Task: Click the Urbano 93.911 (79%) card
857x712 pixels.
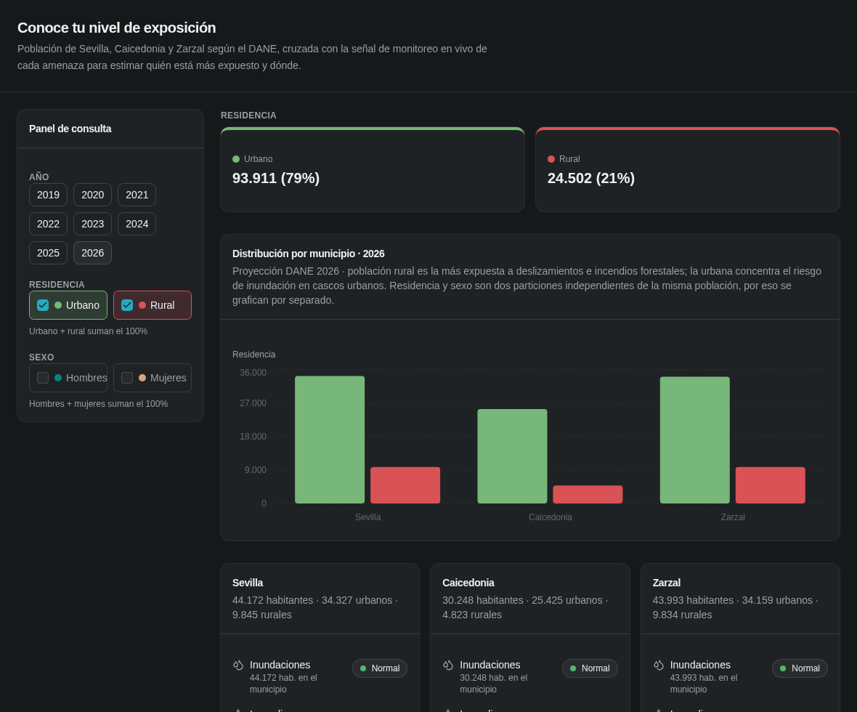Action: tap(372, 169)
